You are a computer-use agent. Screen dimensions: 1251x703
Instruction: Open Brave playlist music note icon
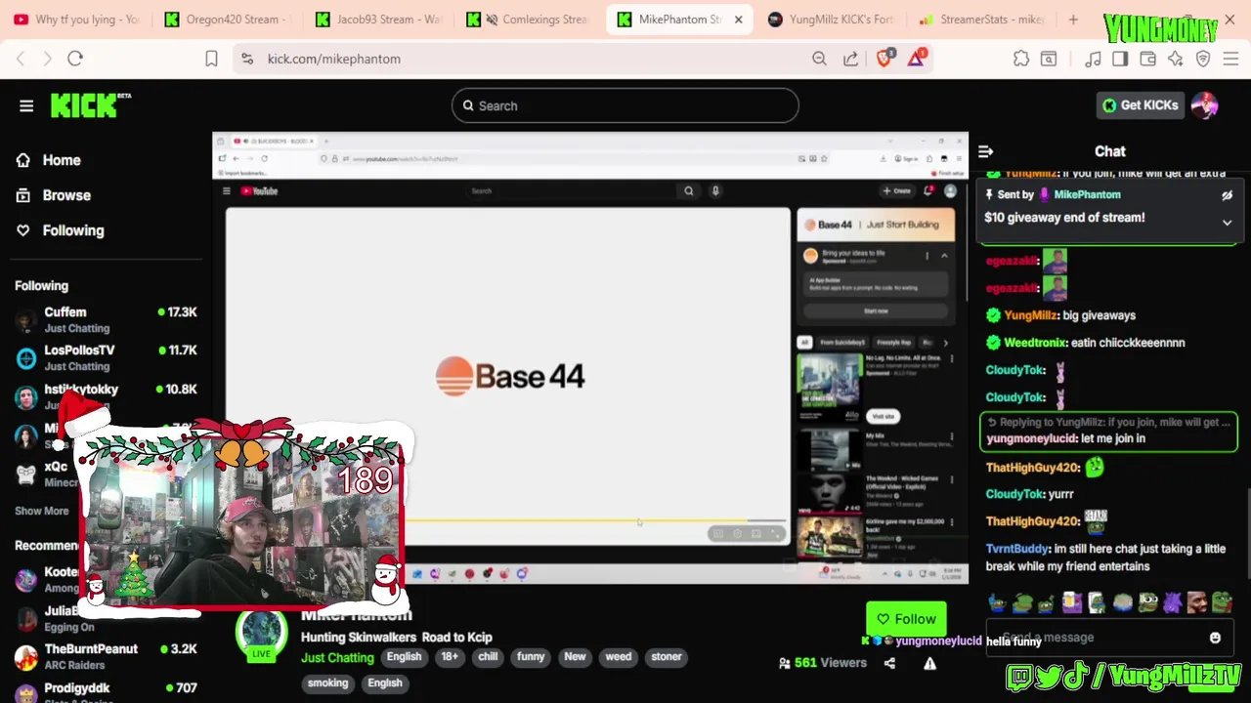(x=1093, y=59)
